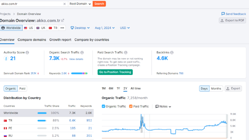
Task: Open the Desktop device dropdown
Action: pyautogui.click(x=80, y=28)
